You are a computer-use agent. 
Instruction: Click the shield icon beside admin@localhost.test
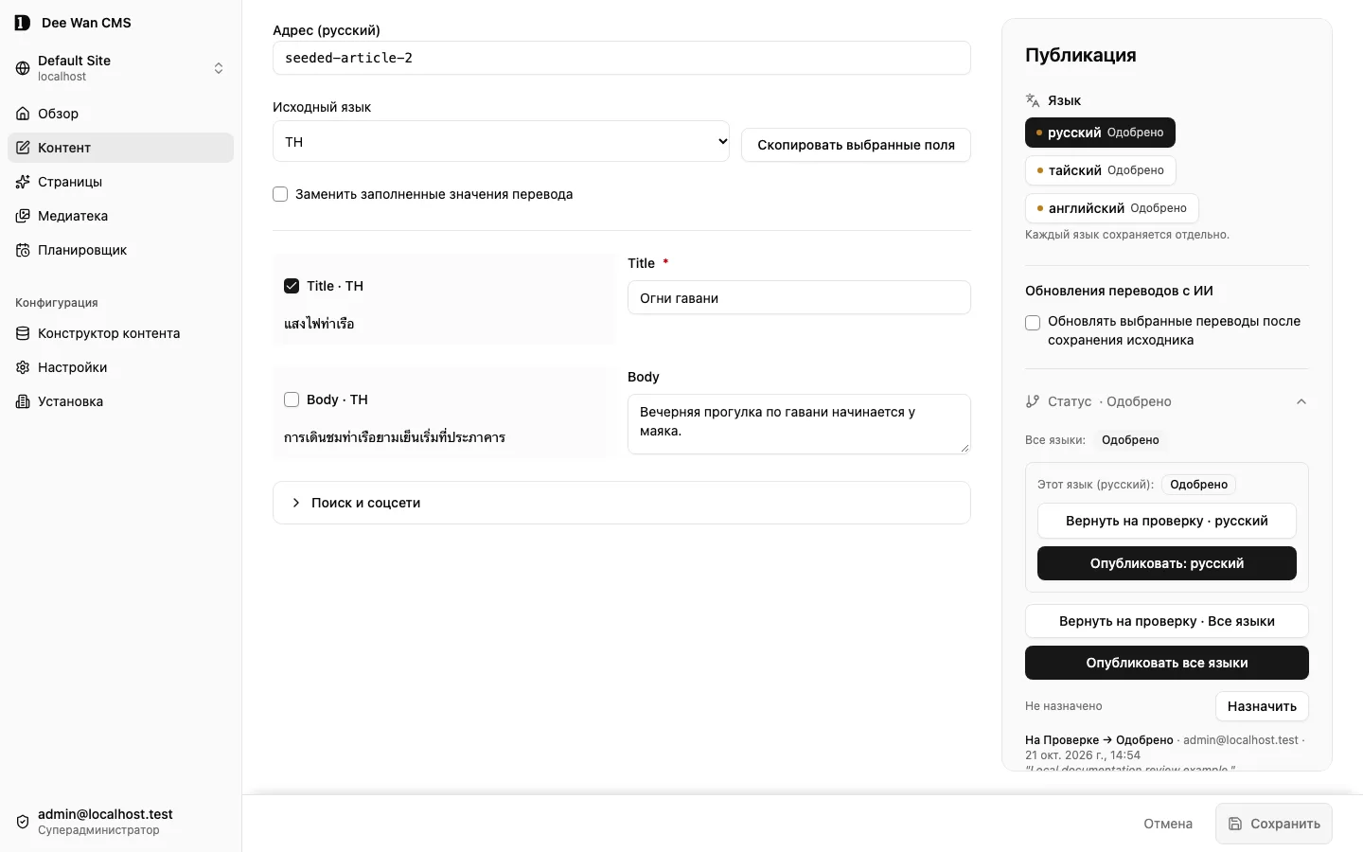pos(23,822)
